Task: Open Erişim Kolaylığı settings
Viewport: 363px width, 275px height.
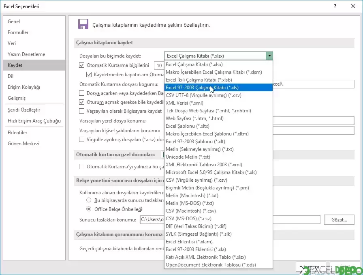Action: point(34,87)
